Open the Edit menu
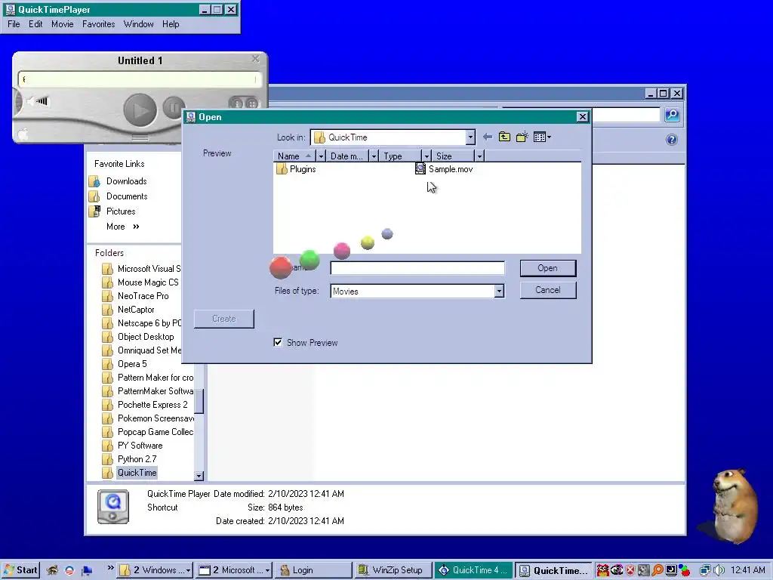This screenshot has height=580, width=773. pos(35,23)
